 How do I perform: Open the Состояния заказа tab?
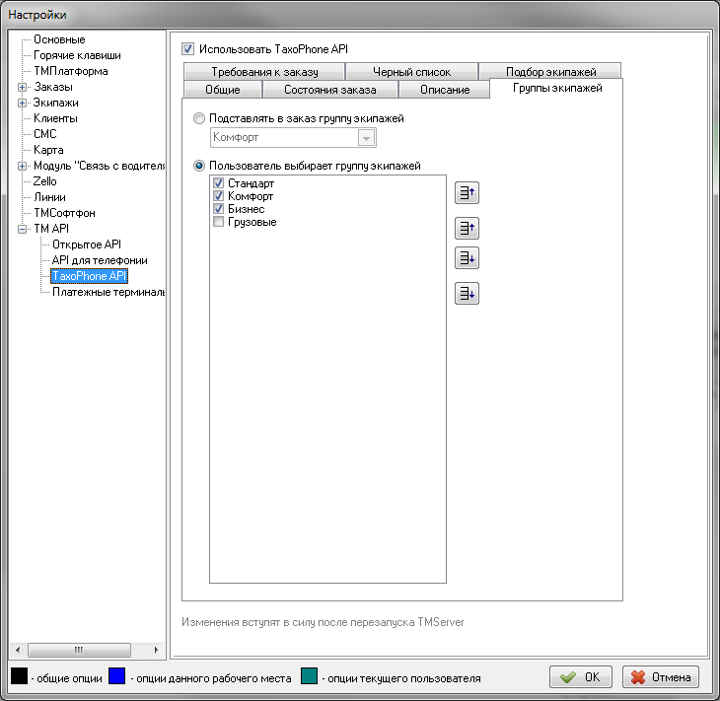point(329,90)
